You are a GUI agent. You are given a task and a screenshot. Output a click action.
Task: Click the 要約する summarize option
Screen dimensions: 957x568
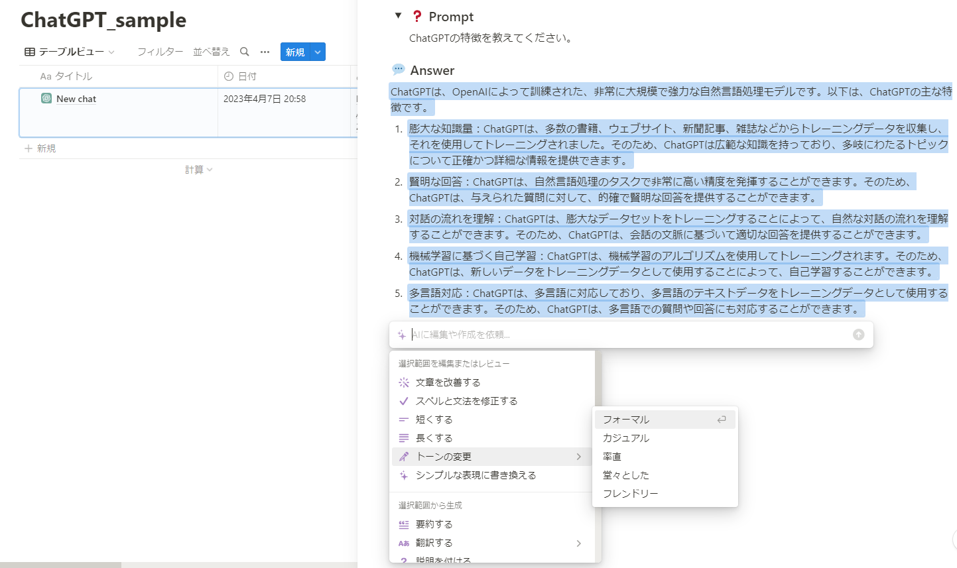[434, 524]
